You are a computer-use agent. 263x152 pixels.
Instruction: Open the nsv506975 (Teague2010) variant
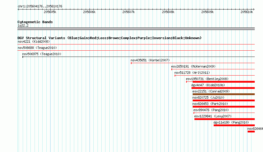[42, 54]
